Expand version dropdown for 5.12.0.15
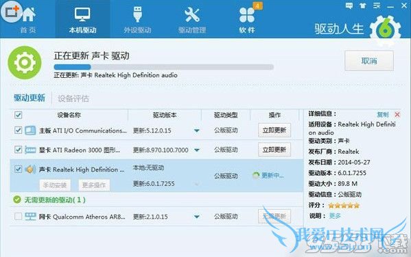Image resolution: width=411 pixels, height=257 pixels. pyautogui.click(x=197, y=131)
